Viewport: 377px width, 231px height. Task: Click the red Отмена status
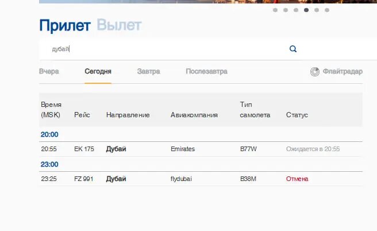click(297, 179)
